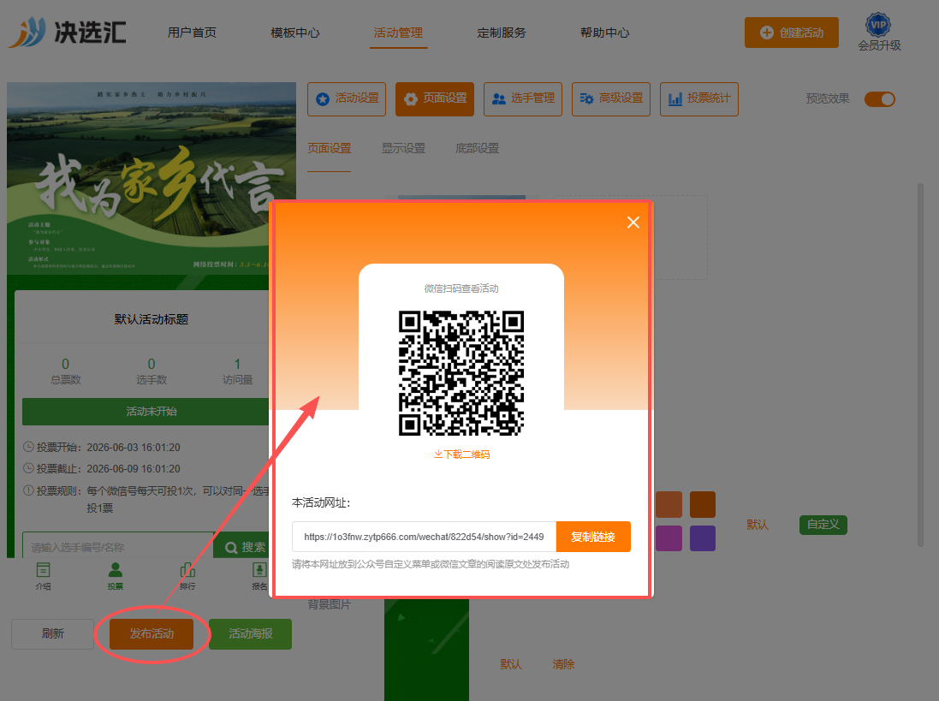
Task: Click the 创建活动 button
Action: click(x=791, y=33)
